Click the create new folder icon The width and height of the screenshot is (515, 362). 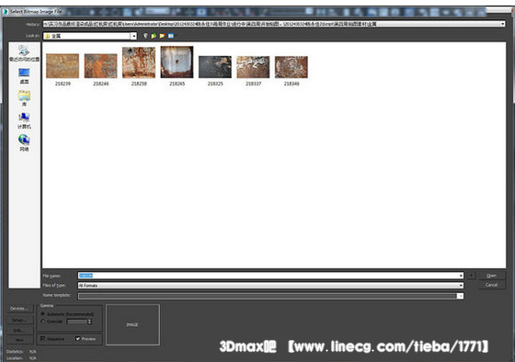[162, 36]
